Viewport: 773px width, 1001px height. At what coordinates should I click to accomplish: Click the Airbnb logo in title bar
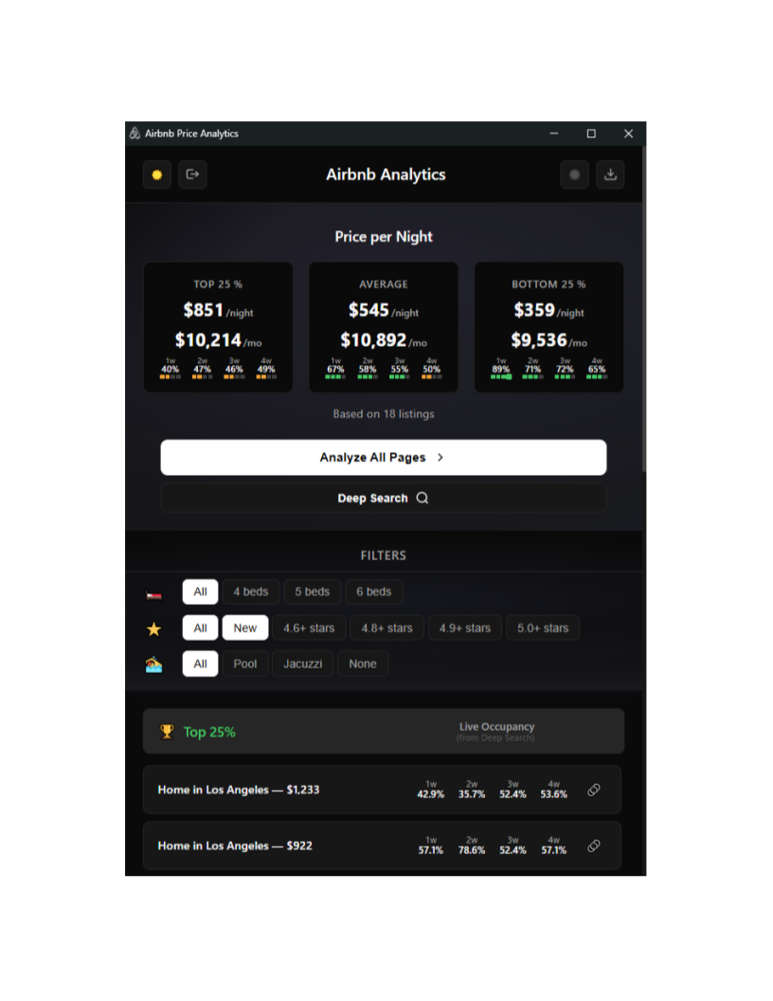[x=135, y=133]
